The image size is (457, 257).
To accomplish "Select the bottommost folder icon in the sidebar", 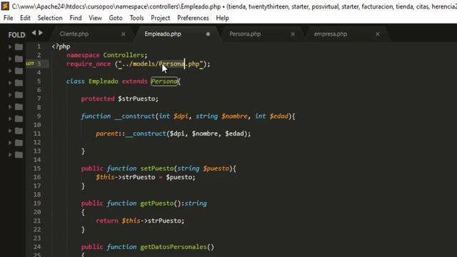I will (19, 154).
